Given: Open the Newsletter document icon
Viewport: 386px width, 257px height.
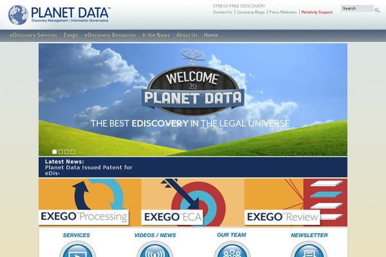Looking at the screenshot, I should click(x=309, y=249).
